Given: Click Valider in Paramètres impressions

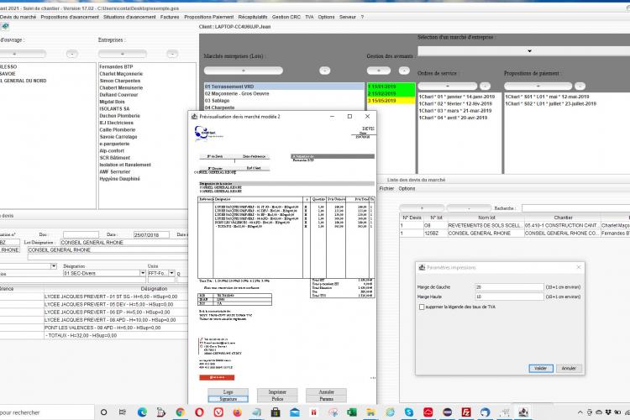Looking at the screenshot, I should pyautogui.click(x=540, y=368).
